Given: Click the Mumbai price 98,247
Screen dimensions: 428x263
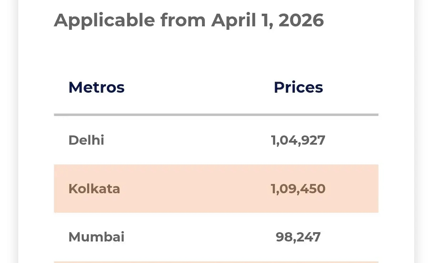Looking at the screenshot, I should point(298,237).
